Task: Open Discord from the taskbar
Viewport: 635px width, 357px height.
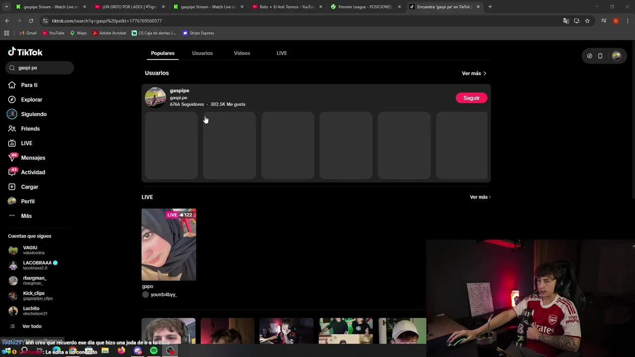Action: [137, 351]
